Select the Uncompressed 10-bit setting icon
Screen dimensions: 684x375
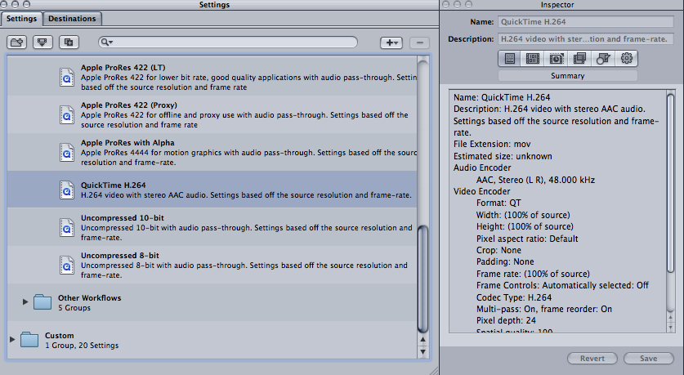tap(67, 228)
